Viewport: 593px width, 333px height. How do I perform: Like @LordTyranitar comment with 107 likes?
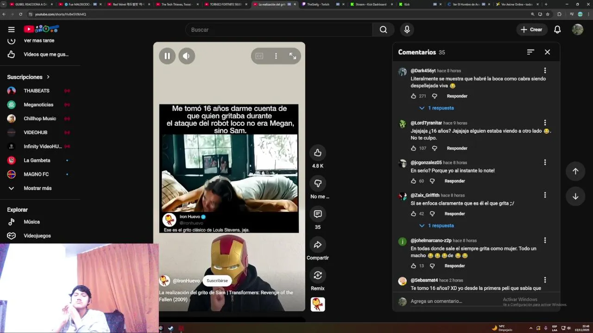tap(413, 148)
